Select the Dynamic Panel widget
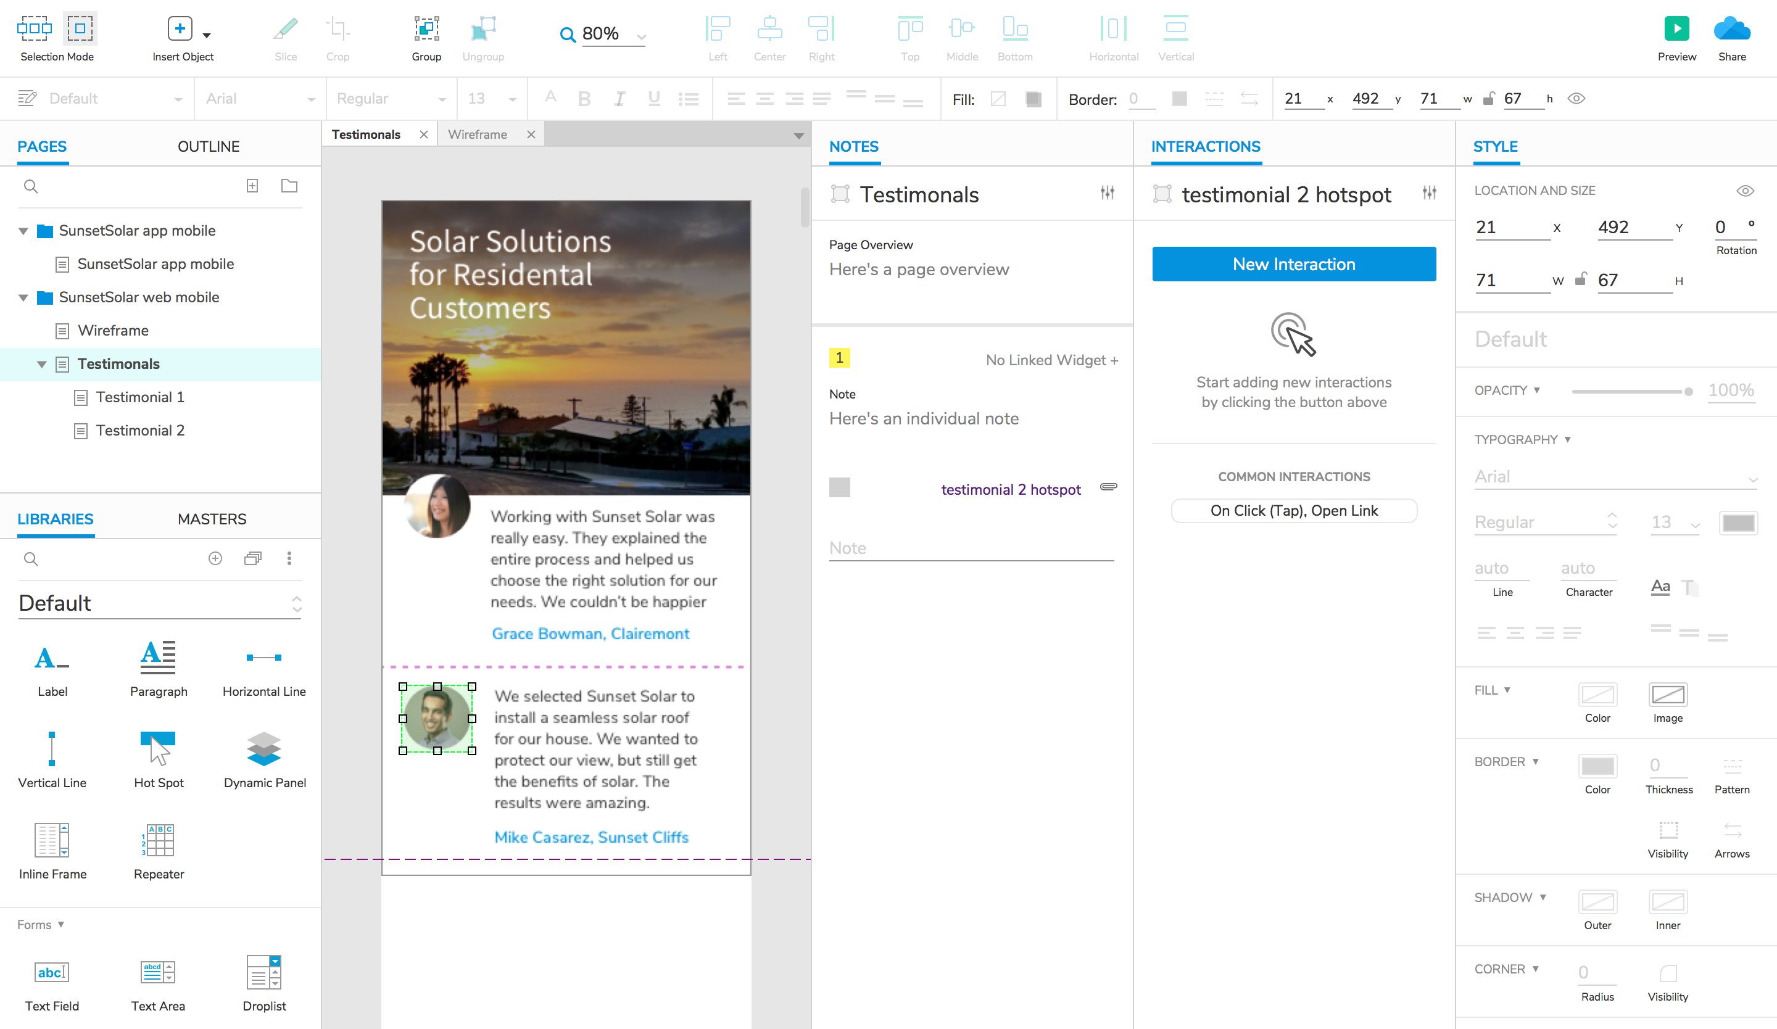This screenshot has height=1029, width=1777. point(263,748)
